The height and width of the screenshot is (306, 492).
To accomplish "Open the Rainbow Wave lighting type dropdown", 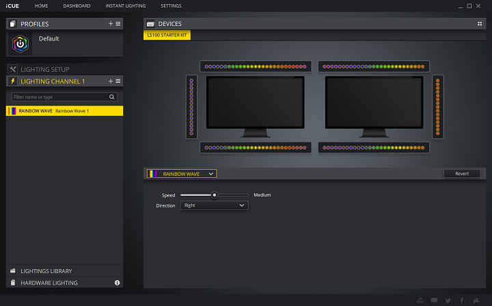I will (x=182, y=174).
